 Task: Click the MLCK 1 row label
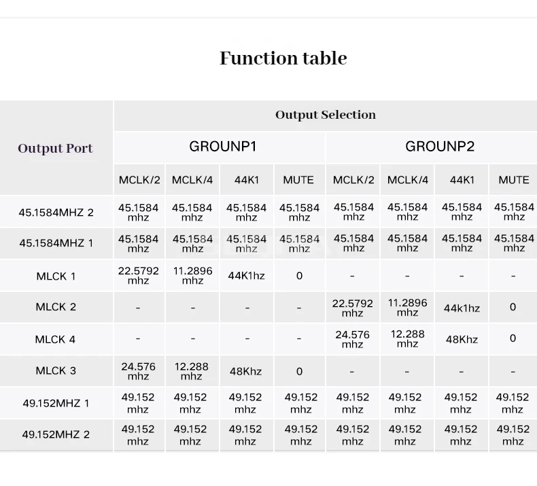coord(56,276)
